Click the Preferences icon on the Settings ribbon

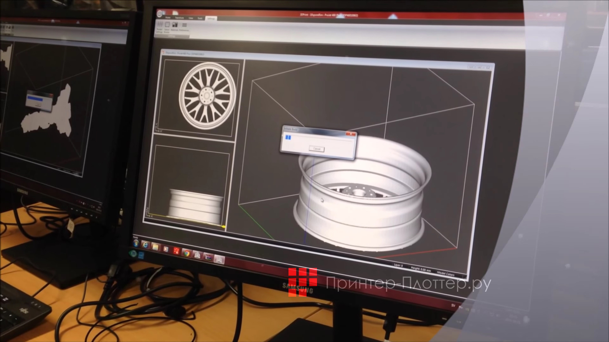point(184,25)
